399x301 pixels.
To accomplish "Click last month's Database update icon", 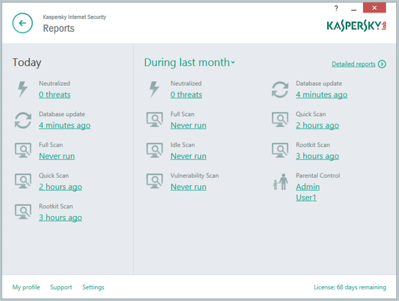I will coord(280,90).
